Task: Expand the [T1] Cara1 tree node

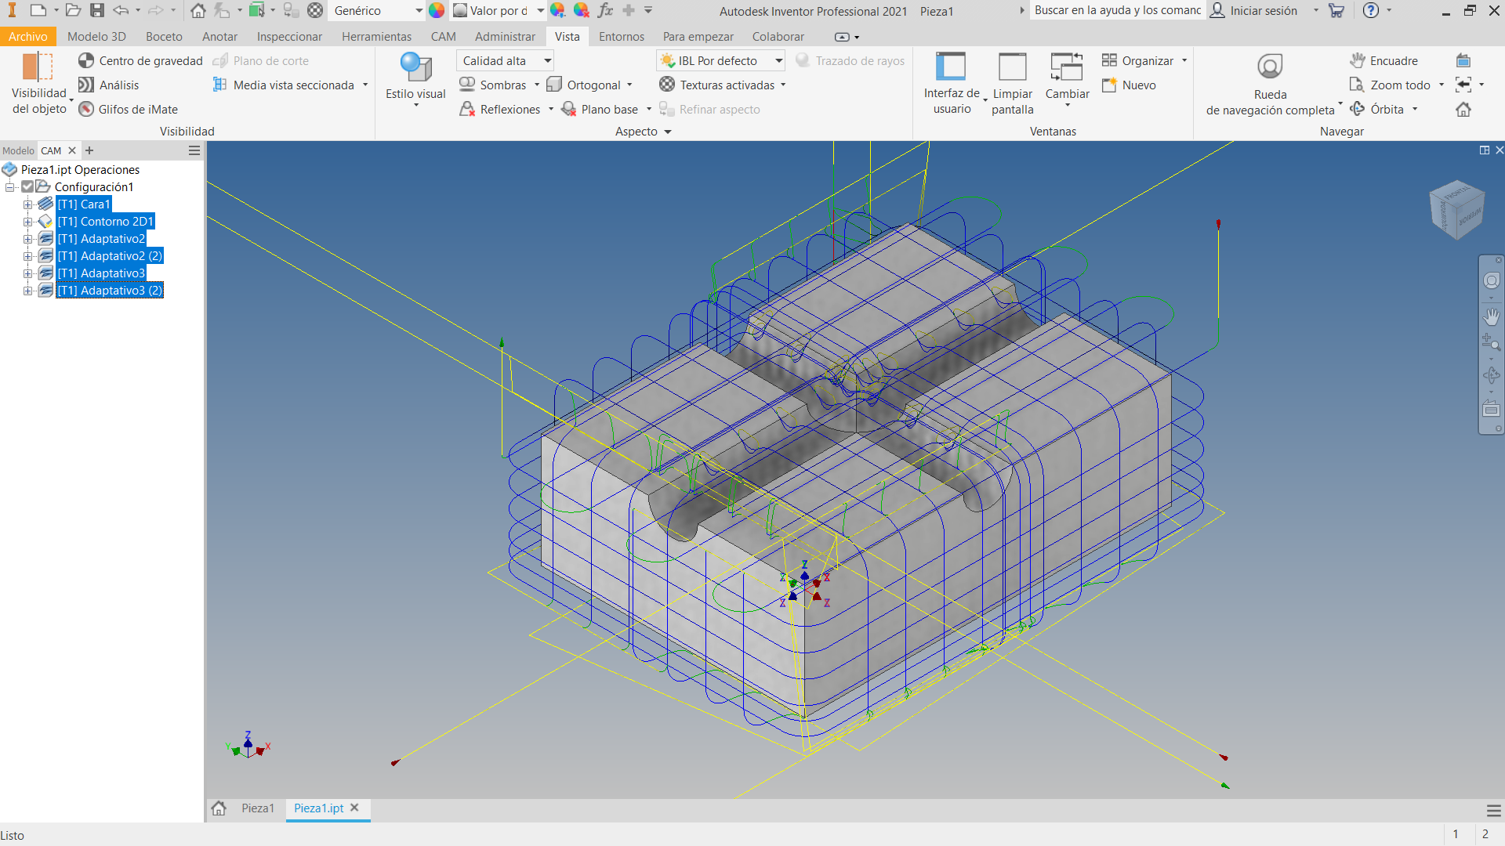Action: click(27, 204)
